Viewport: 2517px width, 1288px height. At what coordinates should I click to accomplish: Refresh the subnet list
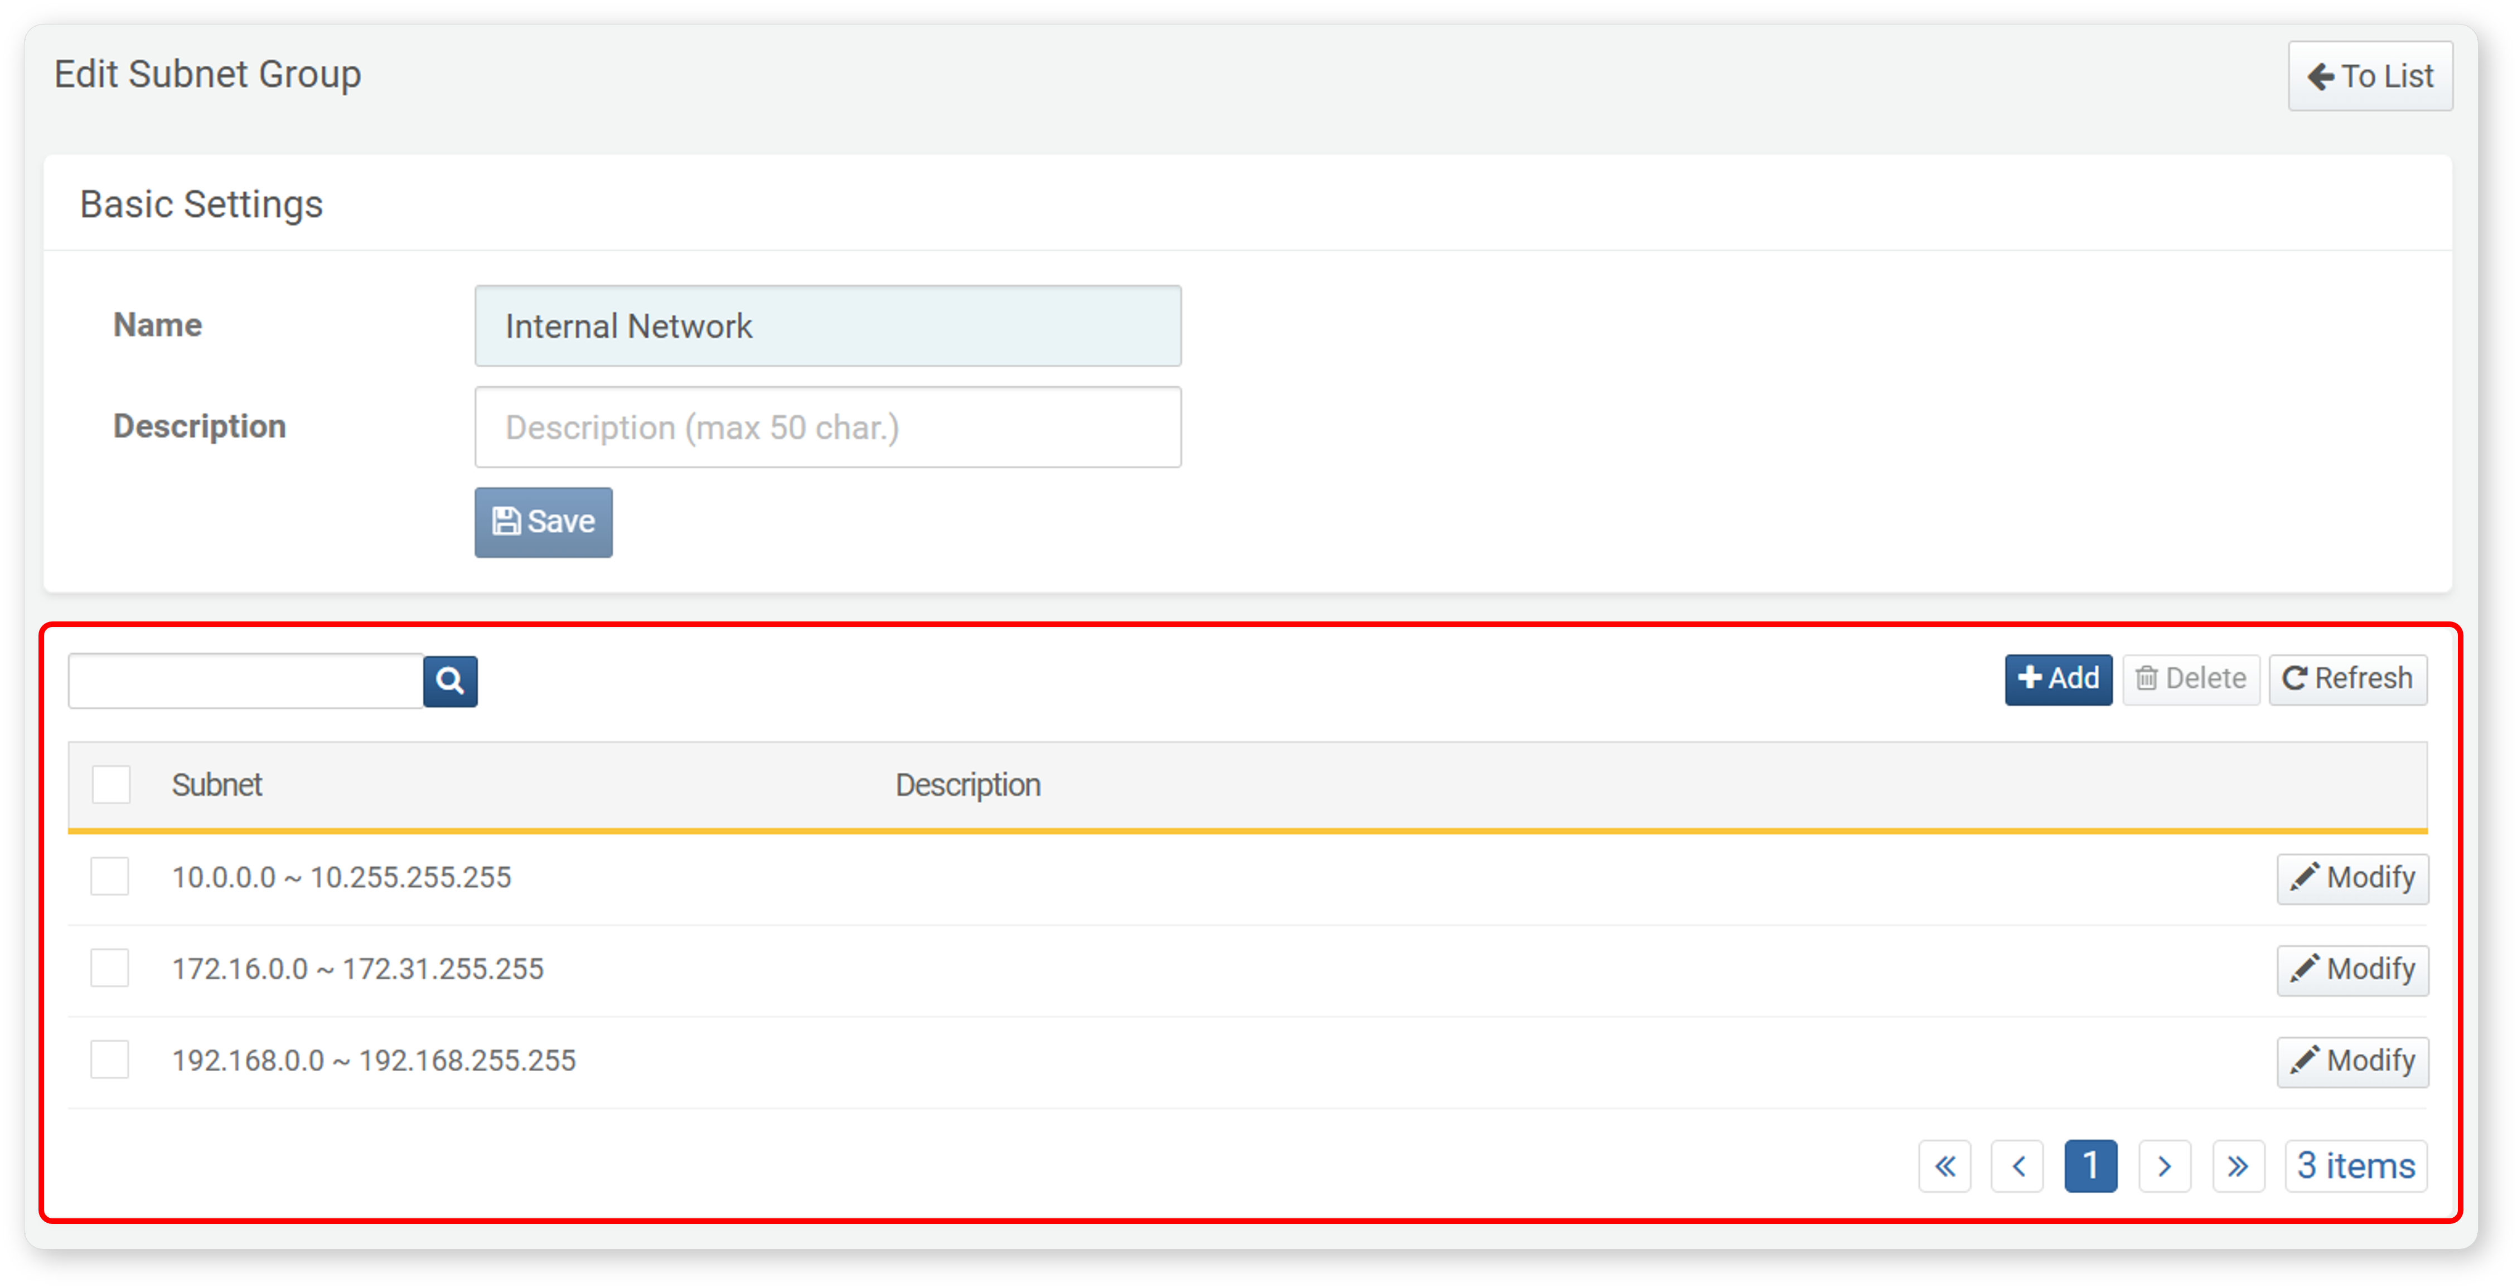[2347, 679]
